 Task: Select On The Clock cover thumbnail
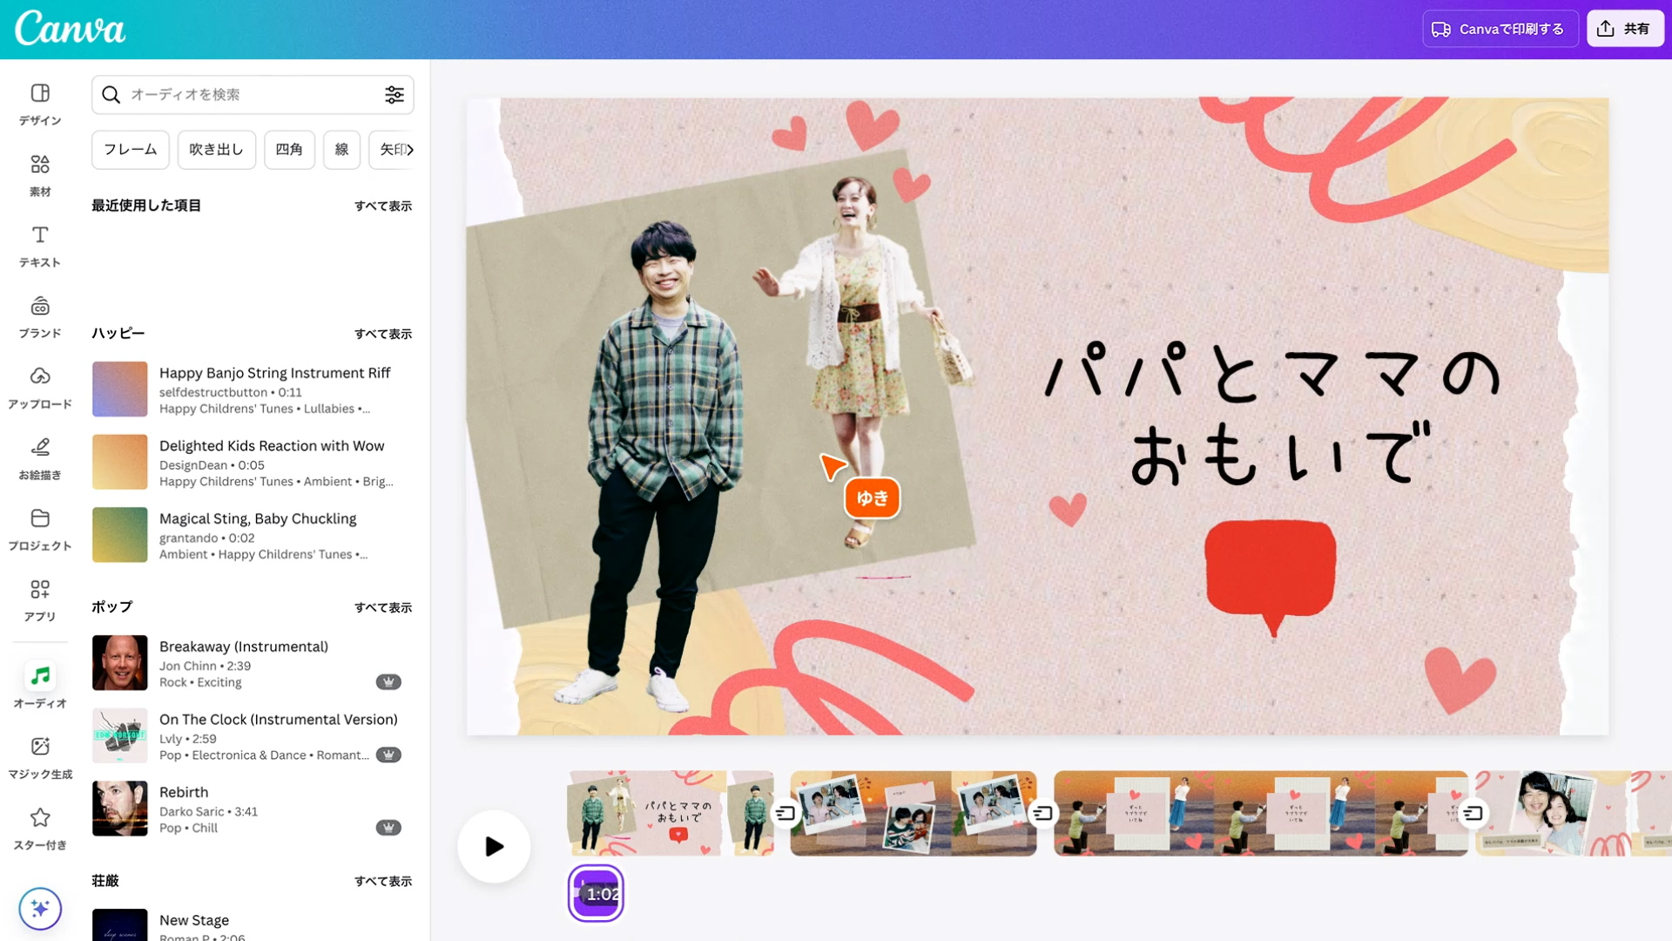pyautogui.click(x=120, y=735)
